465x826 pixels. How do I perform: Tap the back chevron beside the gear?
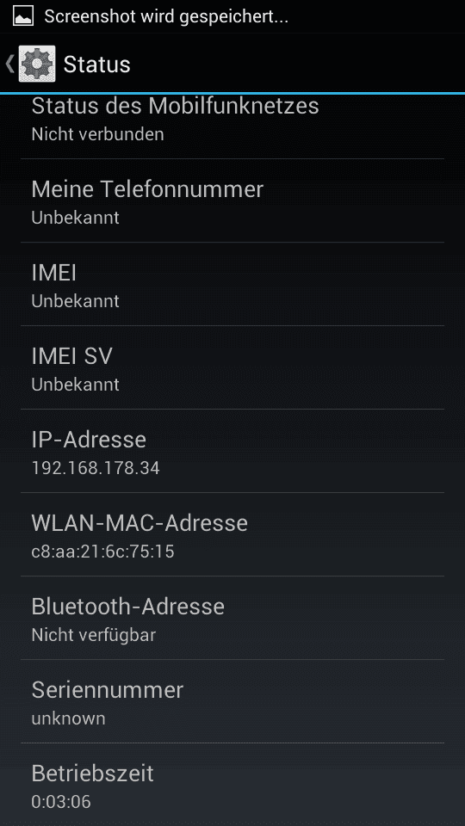(x=9, y=65)
